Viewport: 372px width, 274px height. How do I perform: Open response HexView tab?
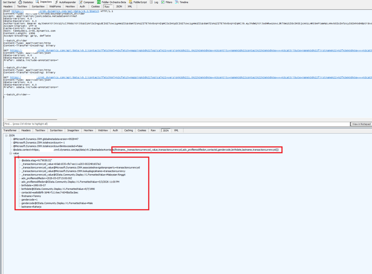click(88, 130)
